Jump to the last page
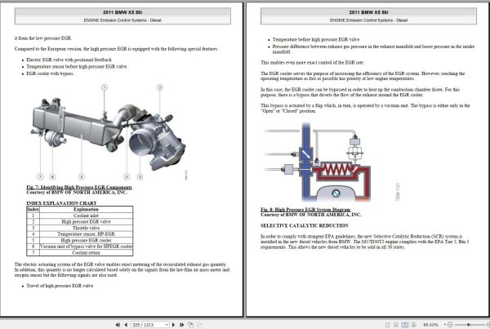Screen dimensions: 490x329 [181, 325]
